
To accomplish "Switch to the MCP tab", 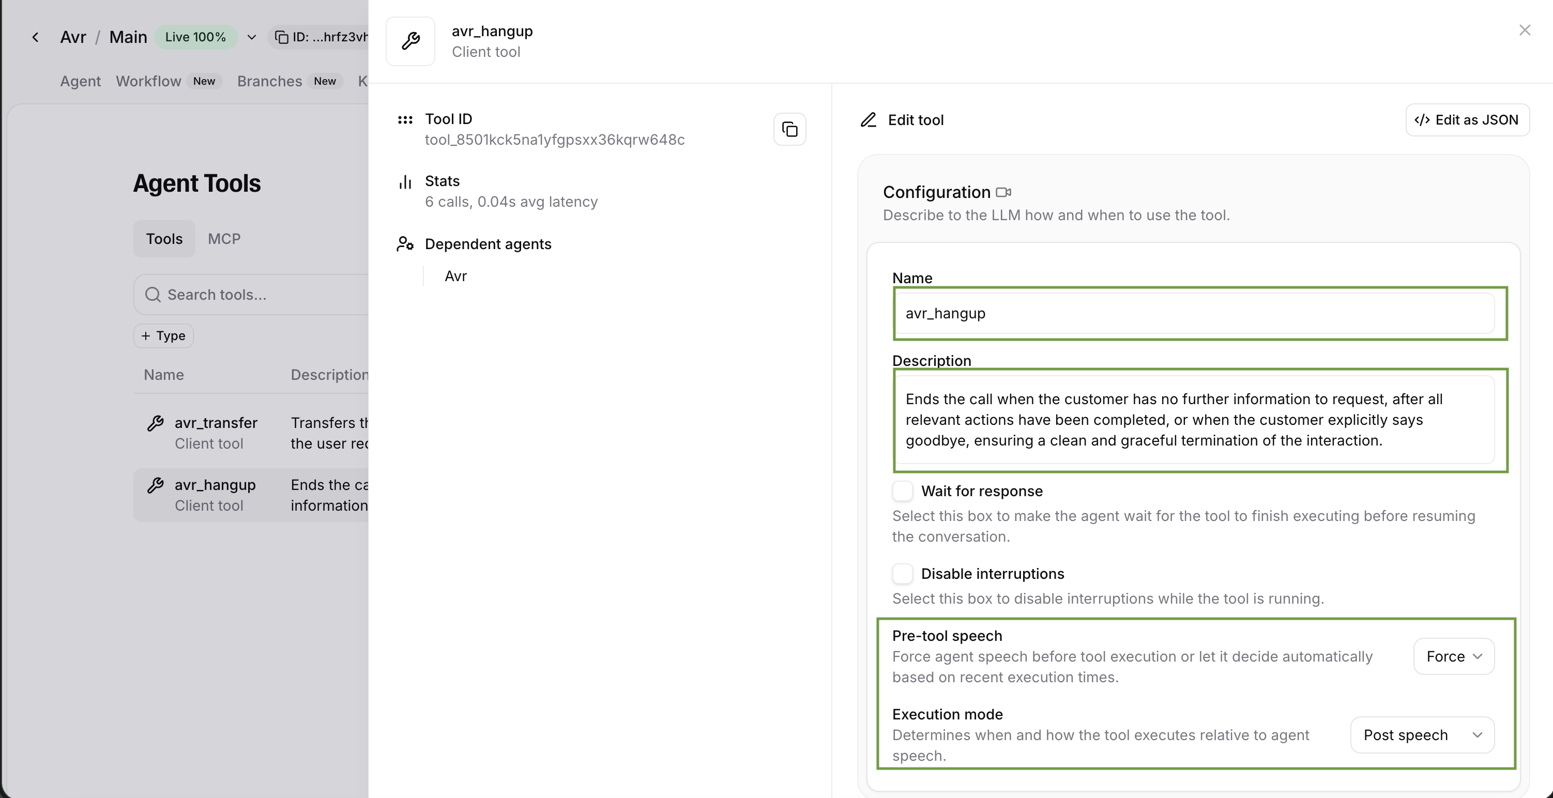I will [224, 239].
